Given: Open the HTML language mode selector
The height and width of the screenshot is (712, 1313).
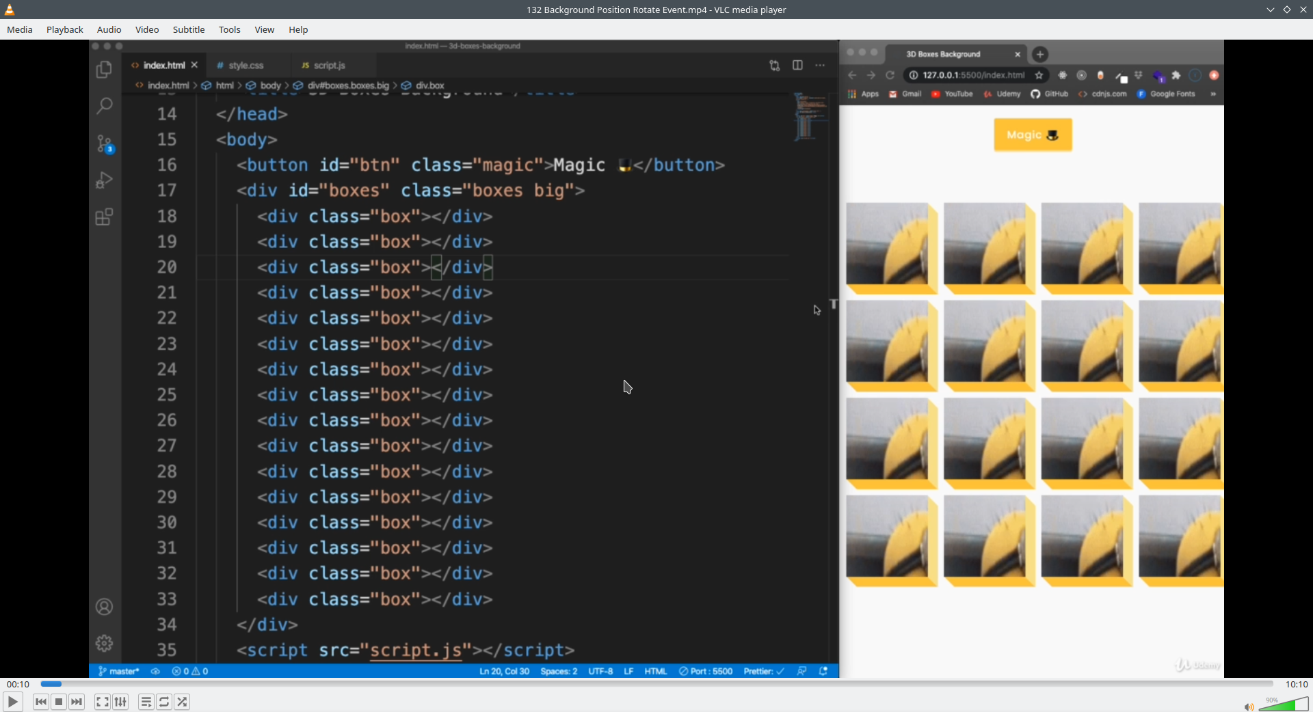Looking at the screenshot, I should (x=655, y=671).
